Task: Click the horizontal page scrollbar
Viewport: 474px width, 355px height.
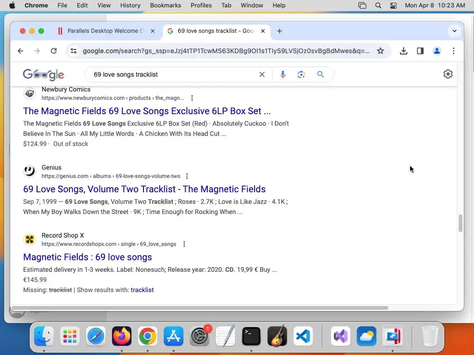Action: 200,308
